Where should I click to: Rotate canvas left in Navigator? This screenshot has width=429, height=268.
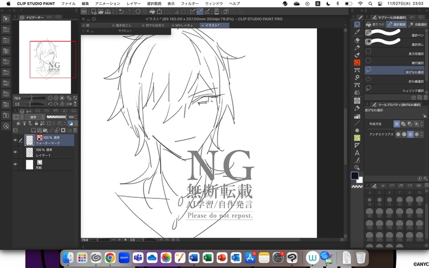50,104
